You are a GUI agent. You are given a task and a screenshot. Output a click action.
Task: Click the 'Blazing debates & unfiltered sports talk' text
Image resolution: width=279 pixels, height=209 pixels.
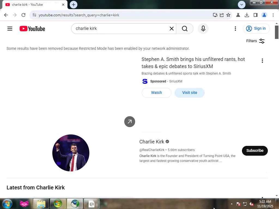point(186,73)
